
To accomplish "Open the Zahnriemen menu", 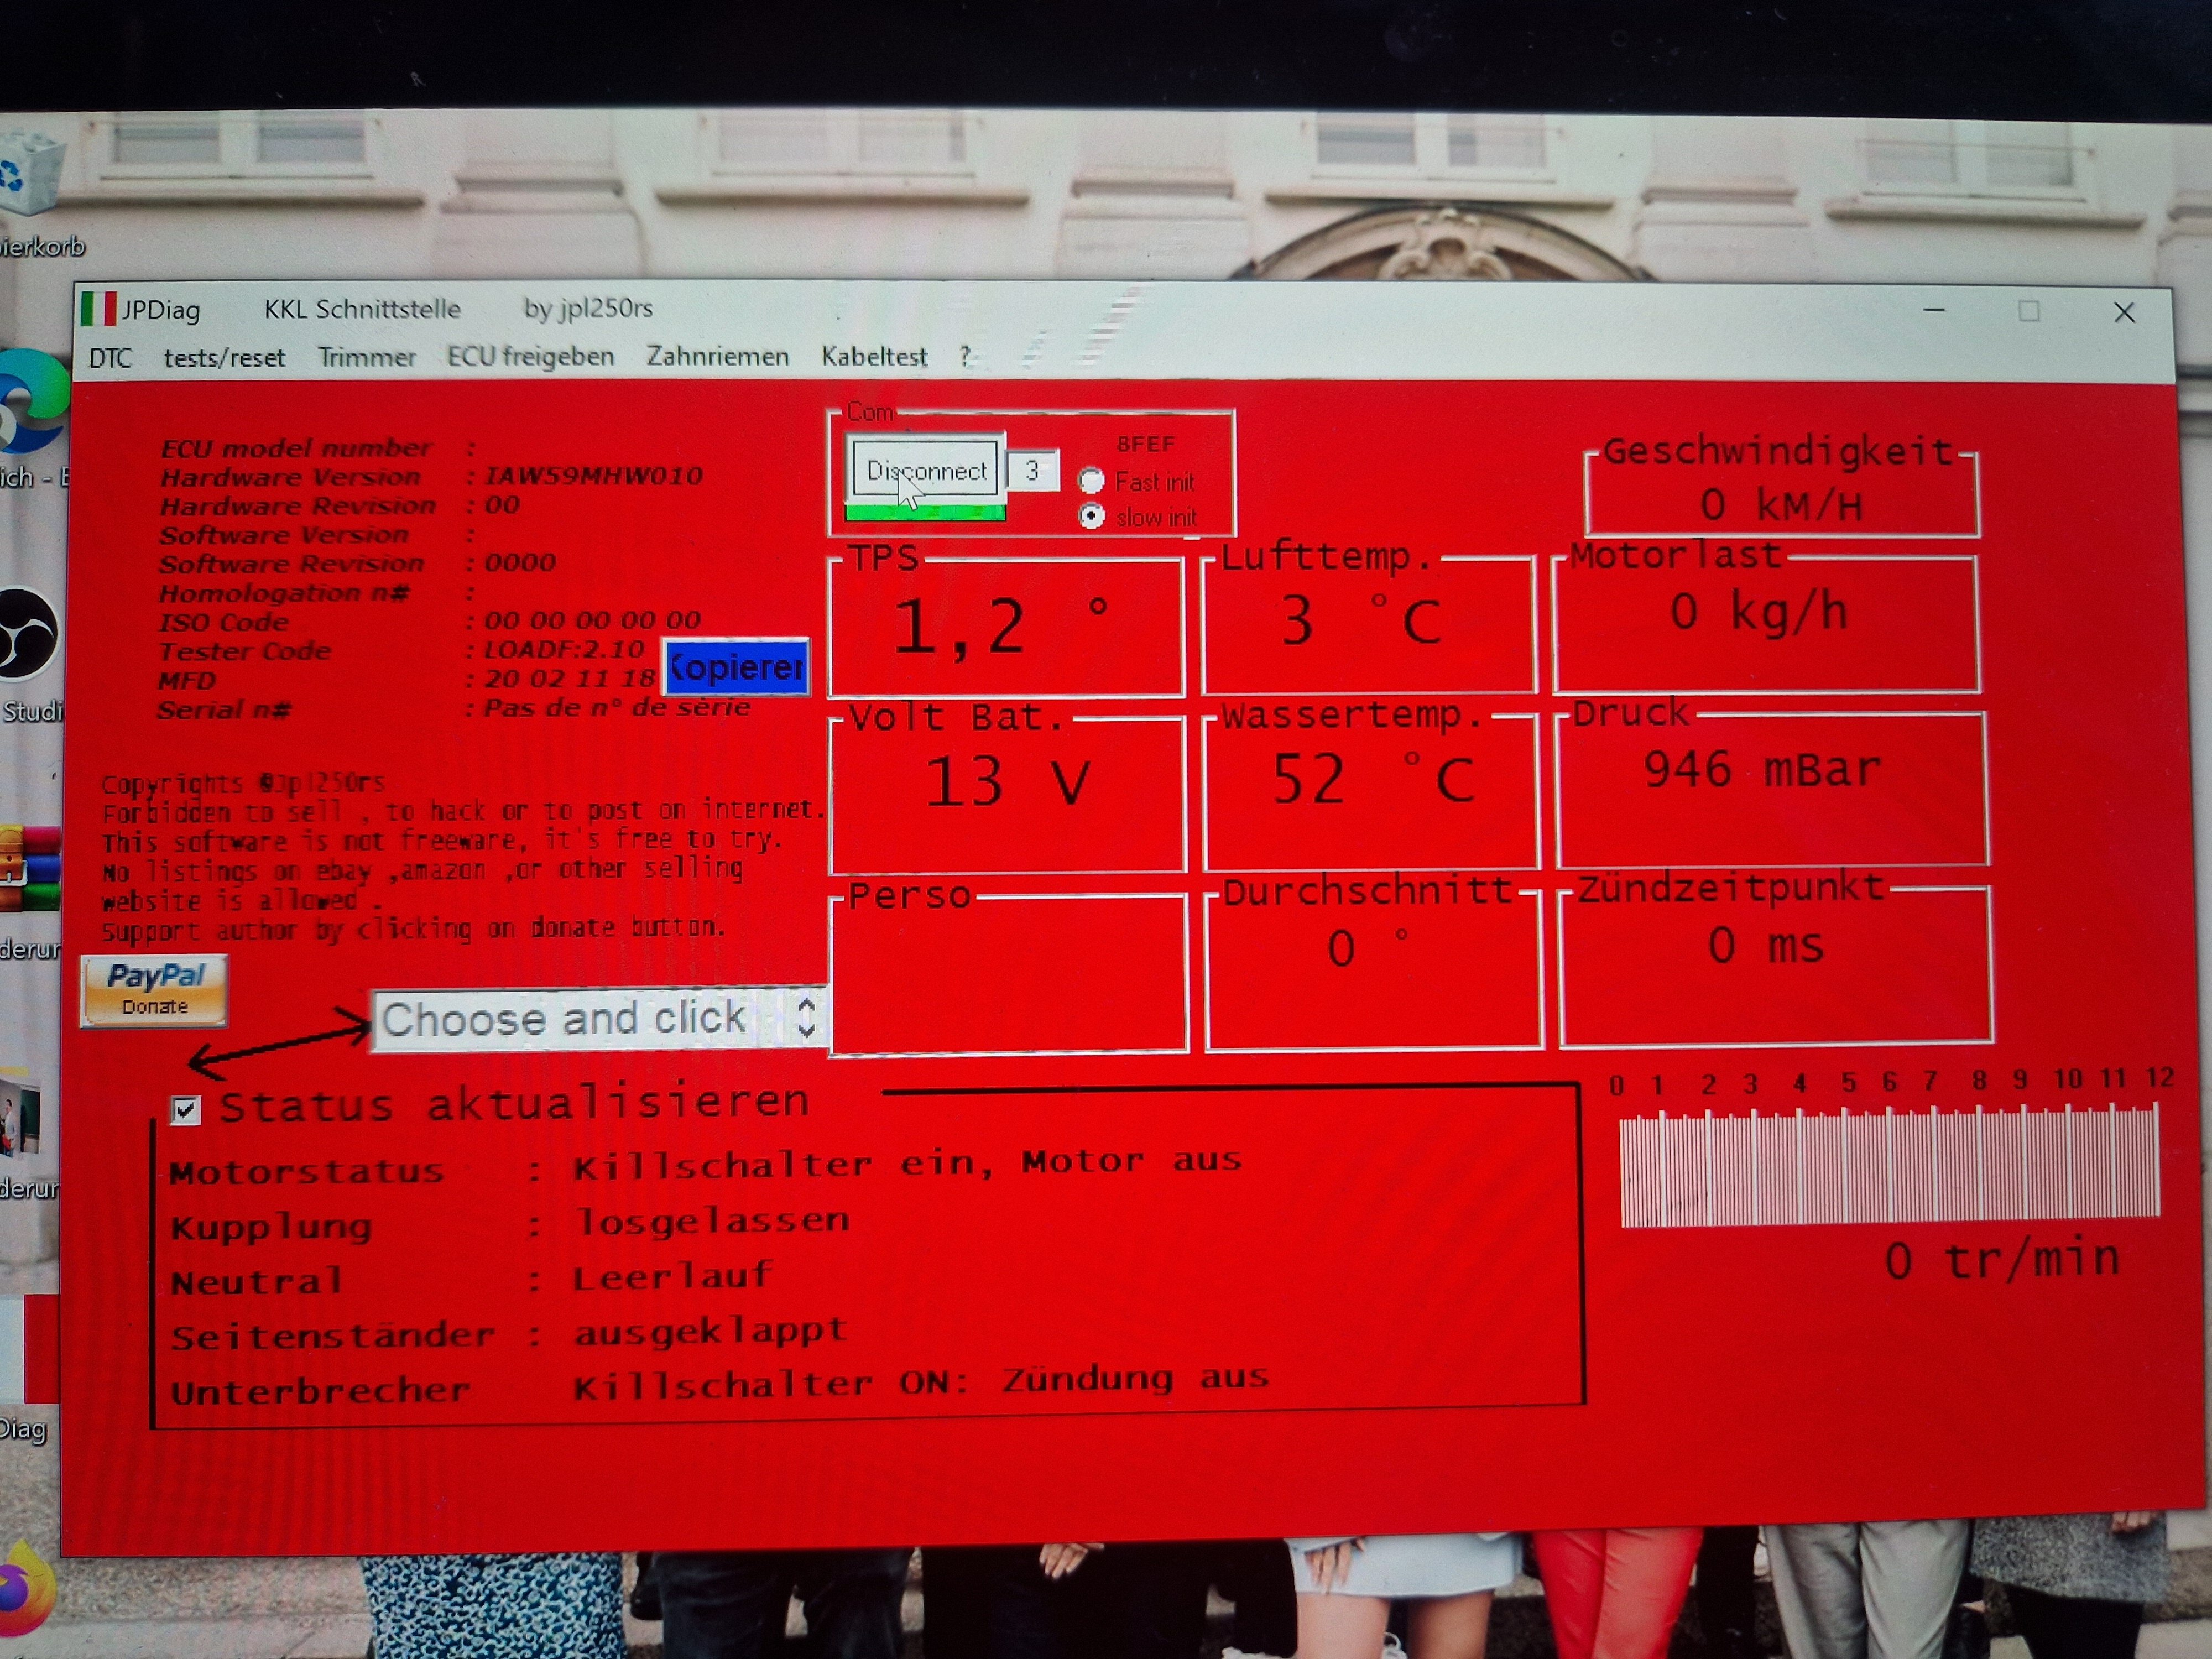I will pyautogui.click(x=717, y=357).
